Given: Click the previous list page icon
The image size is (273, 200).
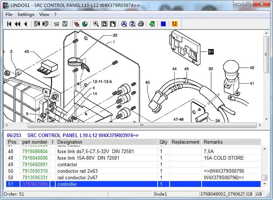Looking at the screenshot, I should 37,24.
